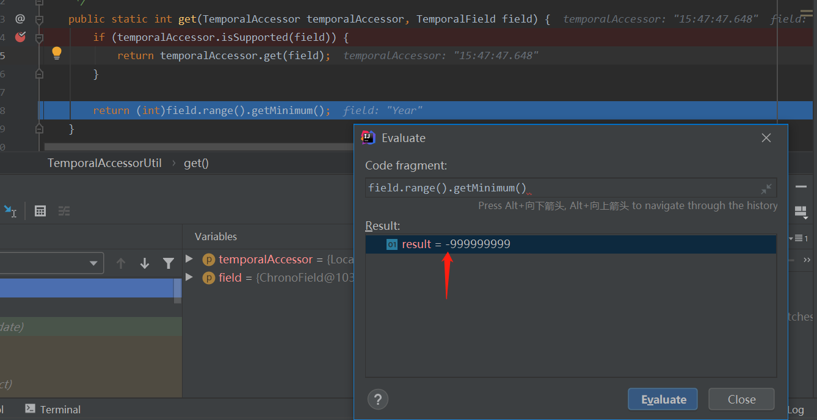Open the Log tab at bottom right
This screenshot has width=817, height=420.
point(796,410)
